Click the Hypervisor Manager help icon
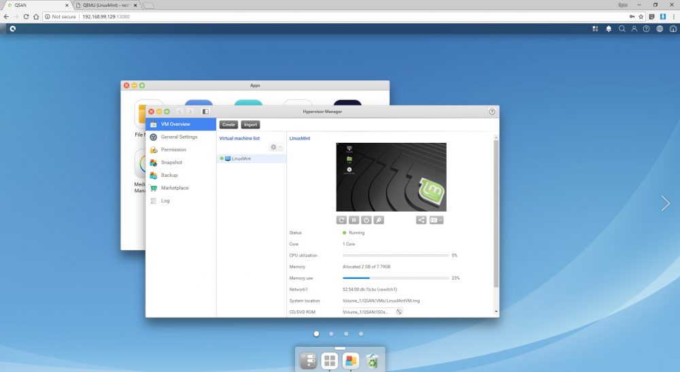 (x=492, y=112)
